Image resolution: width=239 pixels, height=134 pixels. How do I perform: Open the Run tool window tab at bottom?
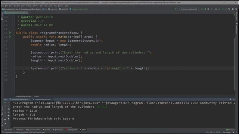click(x=83, y=130)
